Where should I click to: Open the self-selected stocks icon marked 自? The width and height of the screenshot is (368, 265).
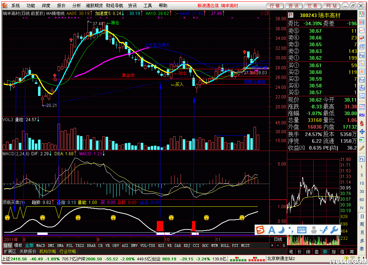pos(362,72)
